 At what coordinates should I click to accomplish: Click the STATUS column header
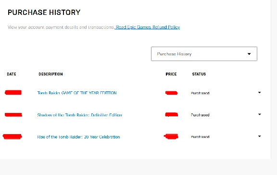(x=199, y=74)
